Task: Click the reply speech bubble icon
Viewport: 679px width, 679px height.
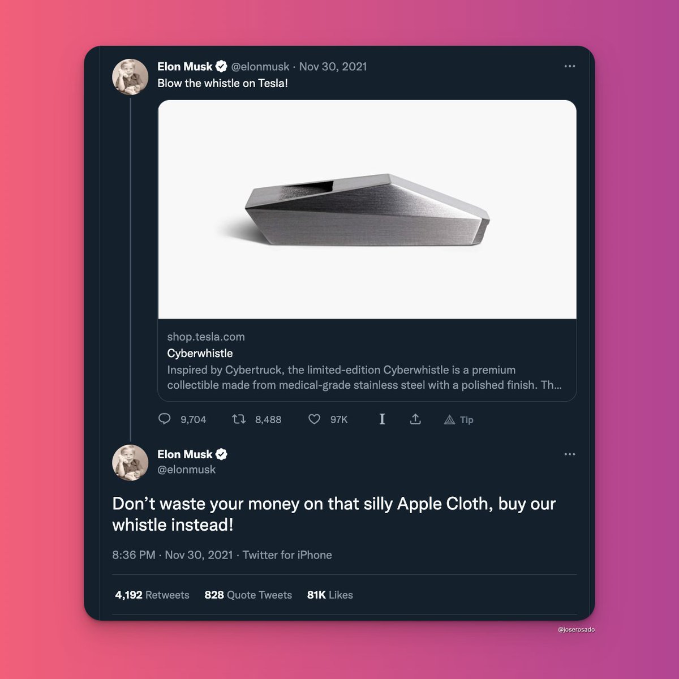Action: [165, 419]
